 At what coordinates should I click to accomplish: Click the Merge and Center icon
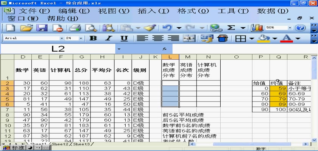(189, 38)
